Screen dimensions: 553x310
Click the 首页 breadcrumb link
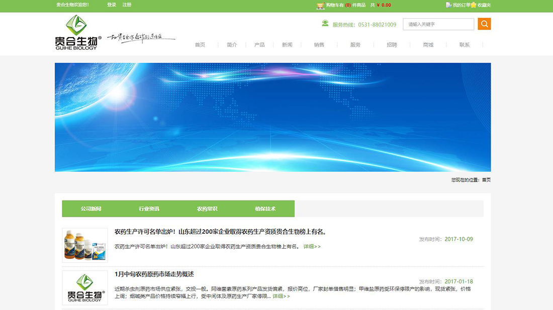pyautogui.click(x=487, y=179)
